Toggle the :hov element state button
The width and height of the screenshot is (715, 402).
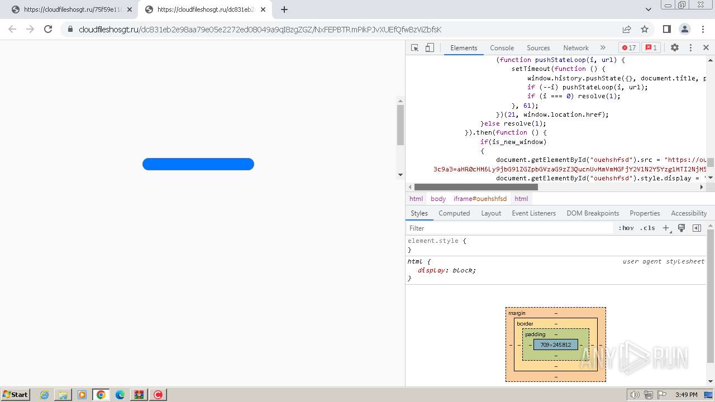point(626,228)
